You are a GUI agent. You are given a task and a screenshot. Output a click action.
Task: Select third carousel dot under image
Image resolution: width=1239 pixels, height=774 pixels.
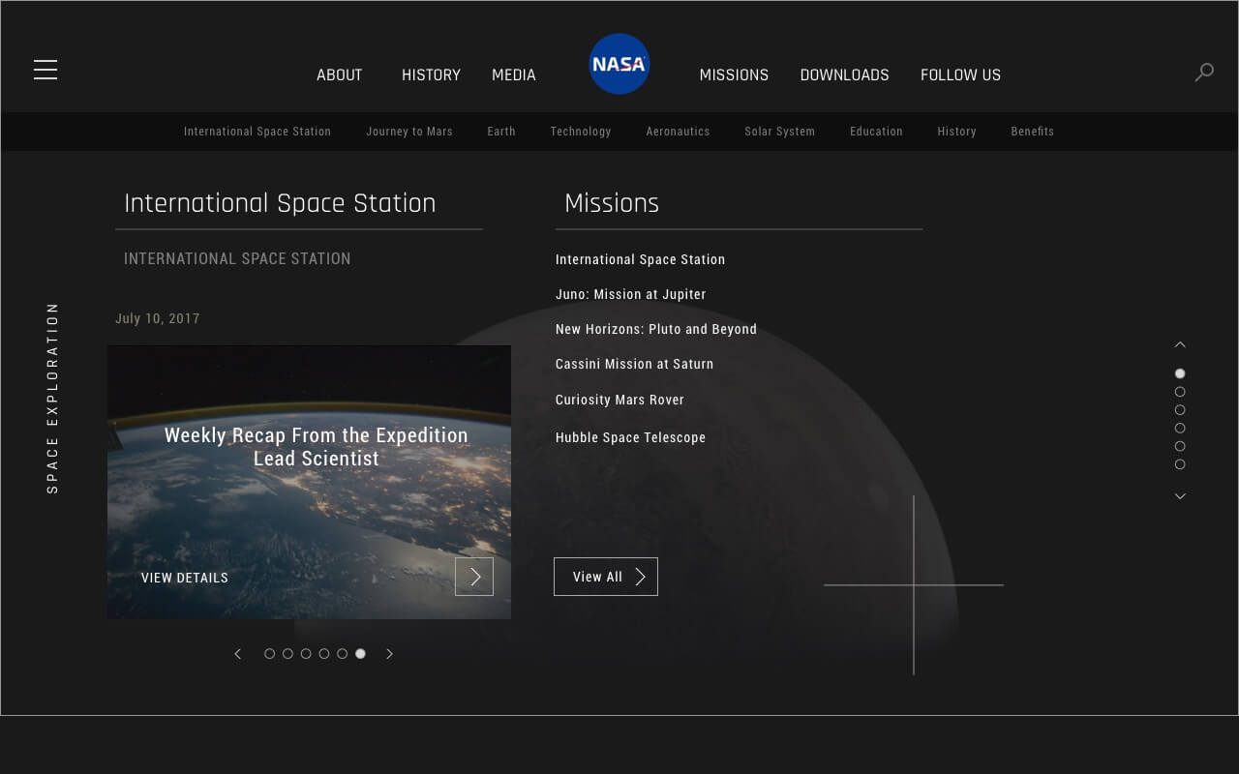(x=306, y=654)
